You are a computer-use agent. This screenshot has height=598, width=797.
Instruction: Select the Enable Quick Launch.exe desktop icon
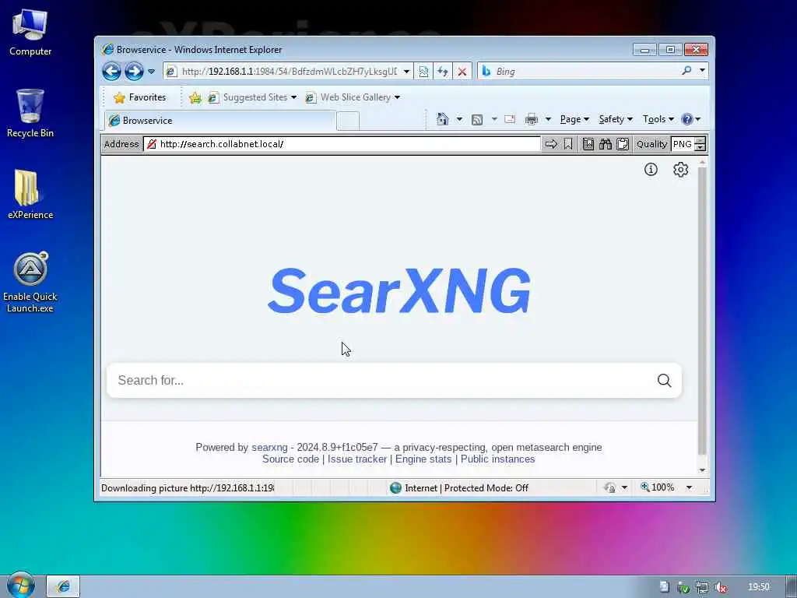click(30, 283)
